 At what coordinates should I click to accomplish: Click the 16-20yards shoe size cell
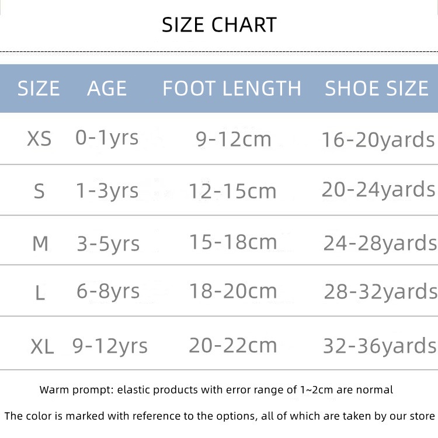[x=378, y=140]
